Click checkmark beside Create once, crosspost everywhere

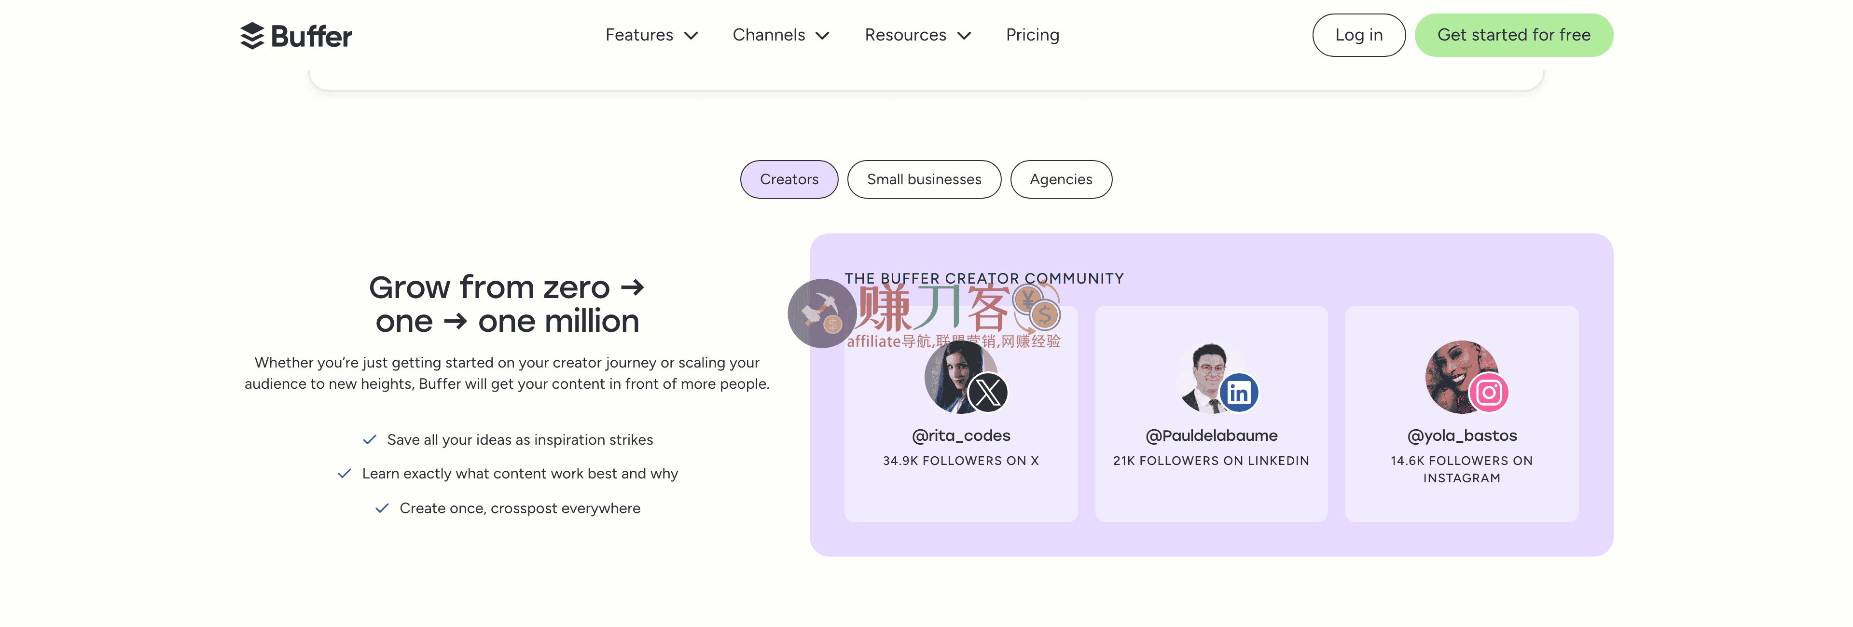(382, 508)
